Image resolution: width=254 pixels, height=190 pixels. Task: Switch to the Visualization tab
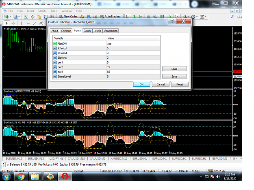pos(111,31)
